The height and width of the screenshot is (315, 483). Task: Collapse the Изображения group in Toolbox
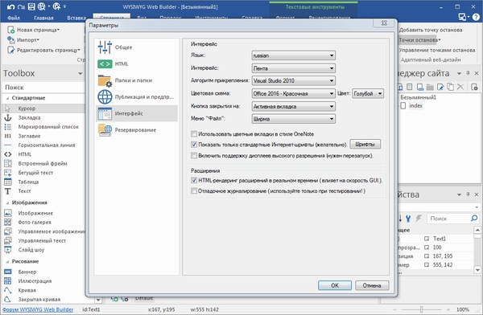[7, 202]
